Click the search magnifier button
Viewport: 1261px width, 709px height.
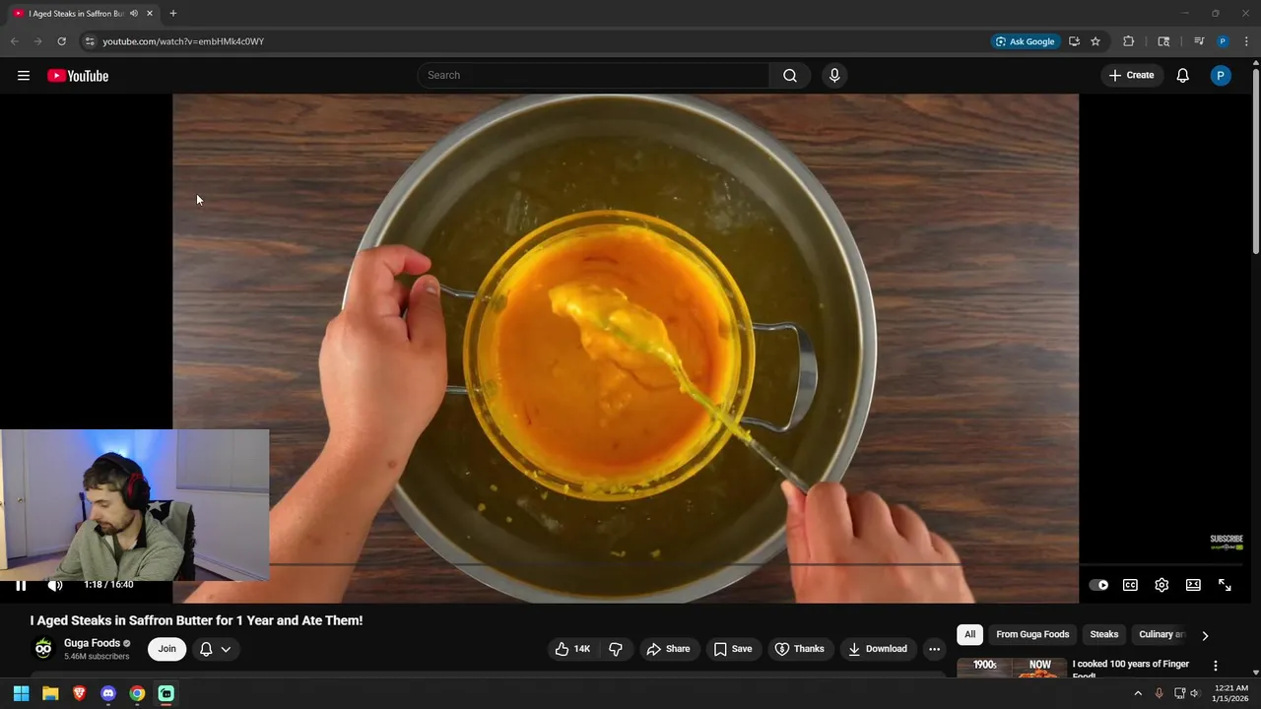790,76
